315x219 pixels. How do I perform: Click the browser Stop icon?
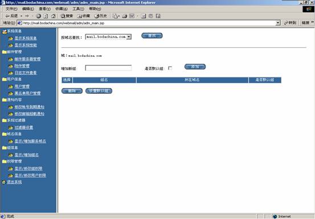(x=39, y=16)
